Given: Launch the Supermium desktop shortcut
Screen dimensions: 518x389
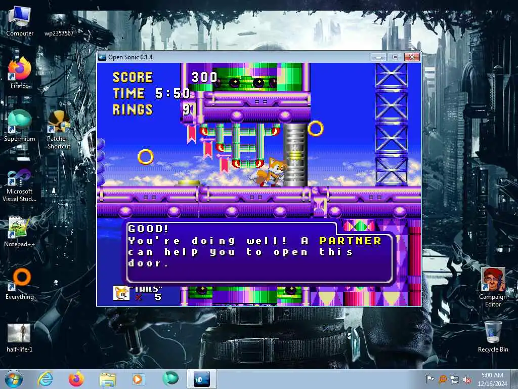Looking at the screenshot, I should 20,126.
